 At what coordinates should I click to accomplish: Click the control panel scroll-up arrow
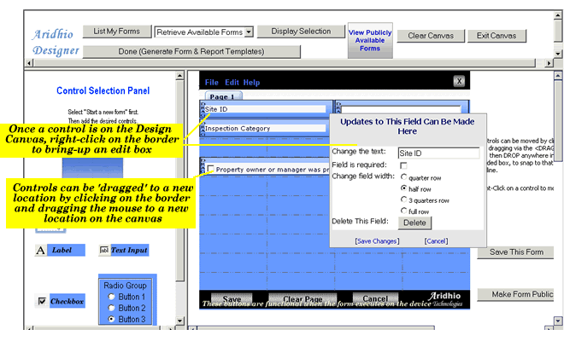(x=179, y=75)
